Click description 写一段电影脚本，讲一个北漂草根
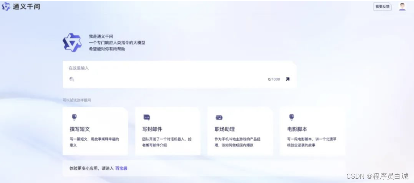The width and height of the screenshot is (414, 183). tap(312, 142)
